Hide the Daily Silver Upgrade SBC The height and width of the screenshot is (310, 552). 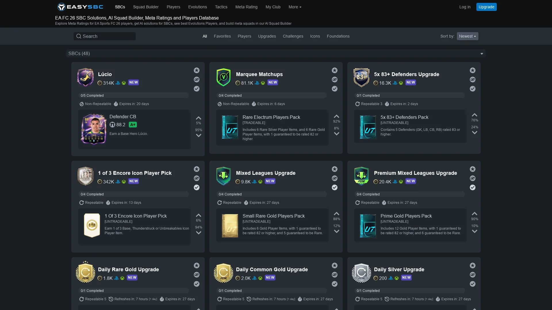click(473, 275)
